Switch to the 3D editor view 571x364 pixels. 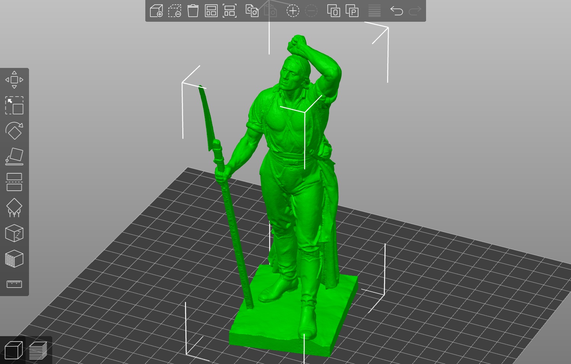[13, 350]
